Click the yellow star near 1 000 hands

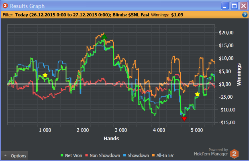pyautogui.click(x=45, y=75)
